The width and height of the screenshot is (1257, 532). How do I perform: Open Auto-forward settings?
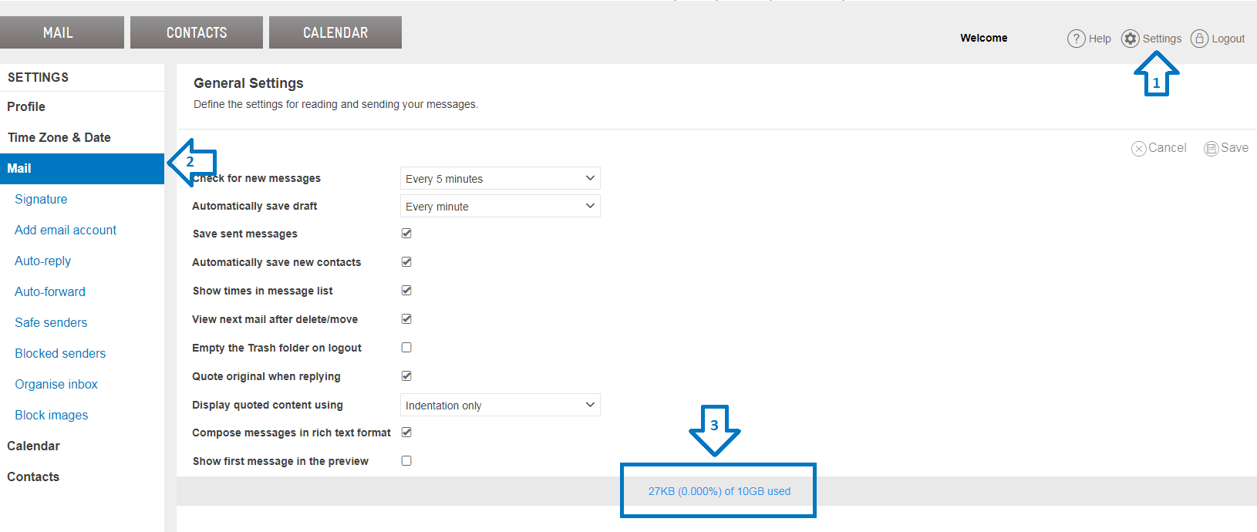[50, 291]
